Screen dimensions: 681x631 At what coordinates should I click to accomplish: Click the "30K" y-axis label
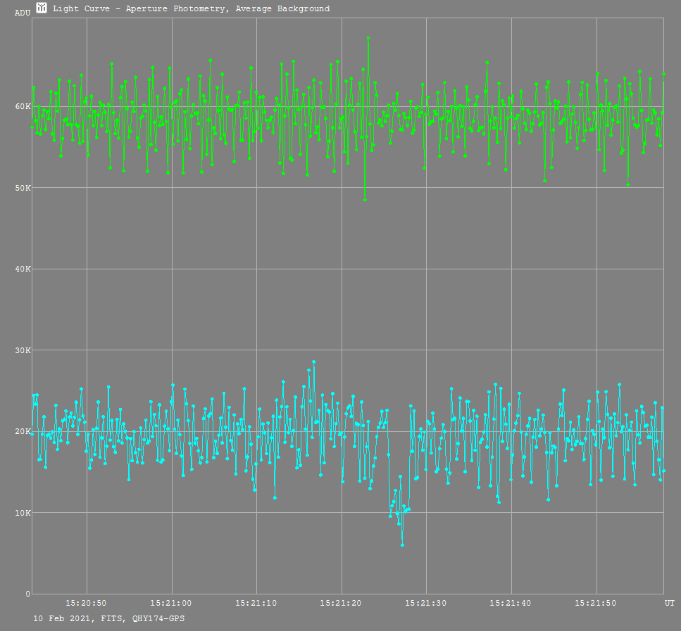point(23,350)
